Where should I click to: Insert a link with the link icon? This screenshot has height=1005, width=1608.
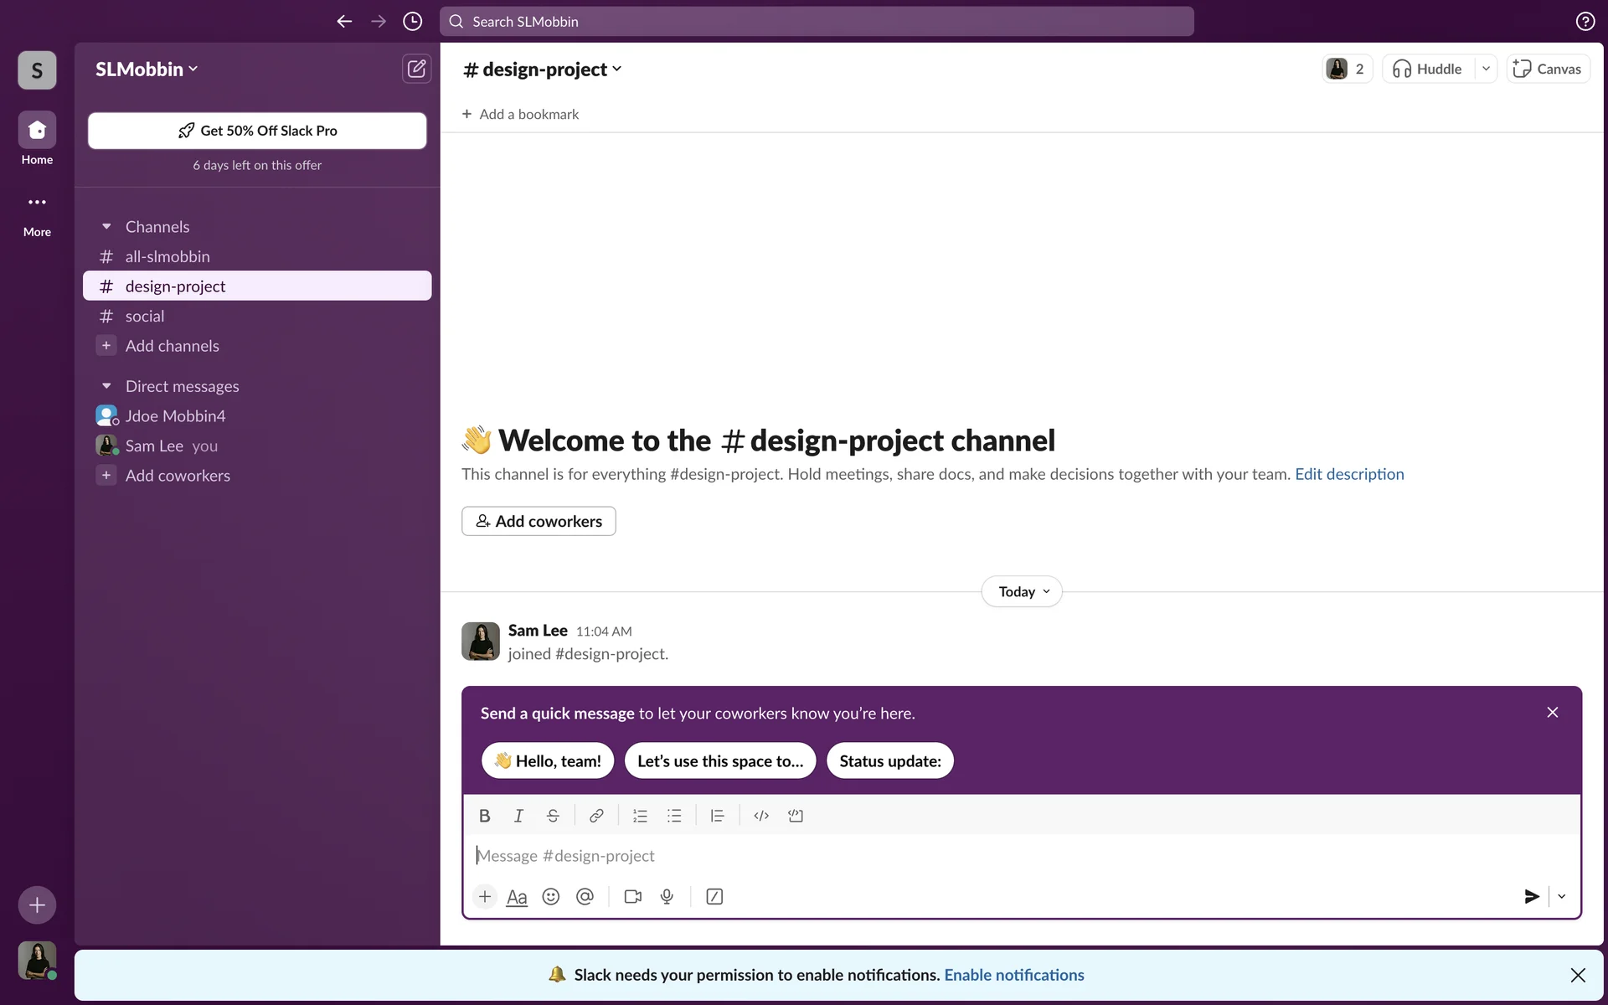pyautogui.click(x=596, y=816)
